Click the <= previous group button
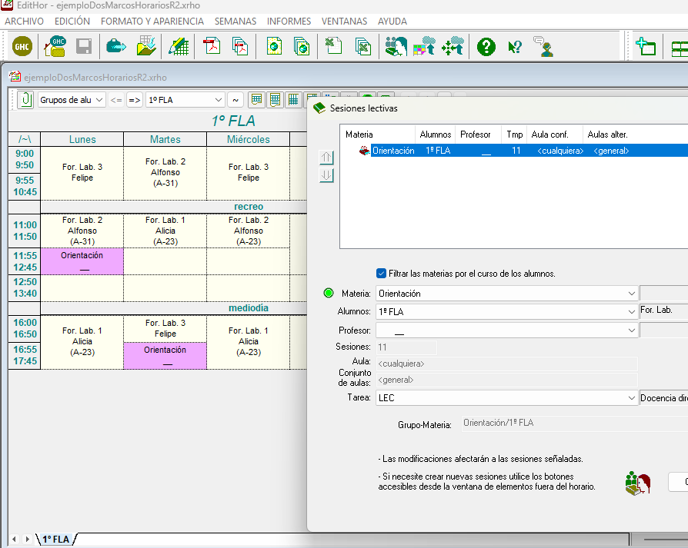The width and height of the screenshot is (688, 548). click(116, 100)
